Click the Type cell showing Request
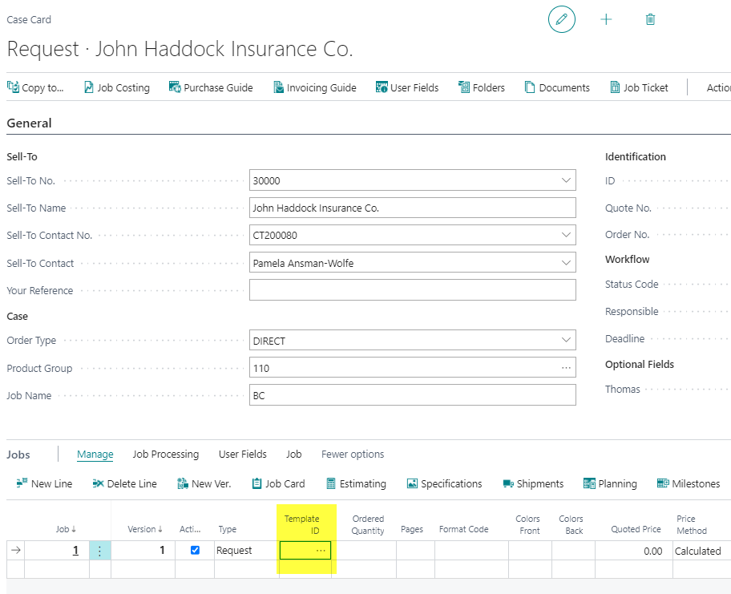Image resolution: width=731 pixels, height=594 pixels. (247, 551)
